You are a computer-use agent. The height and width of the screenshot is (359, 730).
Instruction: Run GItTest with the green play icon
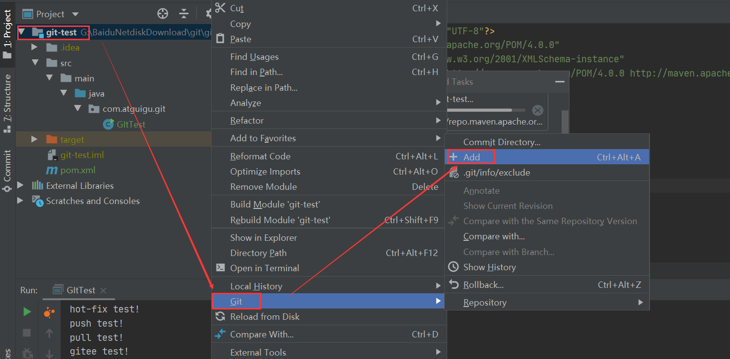(x=27, y=312)
